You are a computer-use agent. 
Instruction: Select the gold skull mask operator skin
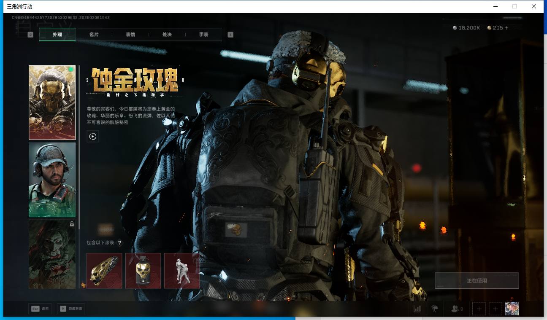[x=52, y=102]
